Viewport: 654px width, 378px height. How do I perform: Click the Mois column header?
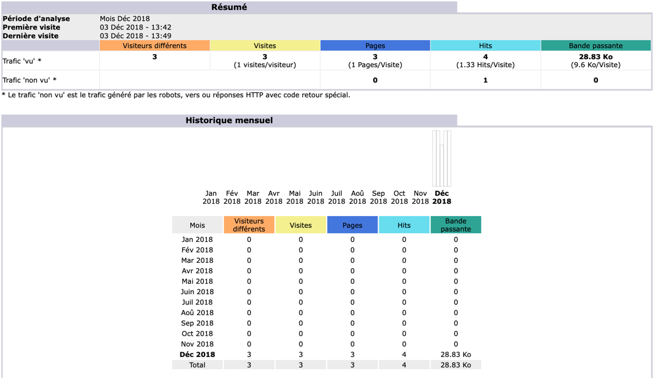click(x=197, y=225)
